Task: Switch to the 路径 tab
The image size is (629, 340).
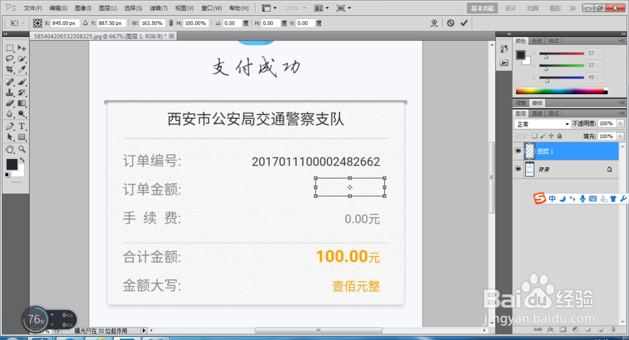Action: pos(554,114)
